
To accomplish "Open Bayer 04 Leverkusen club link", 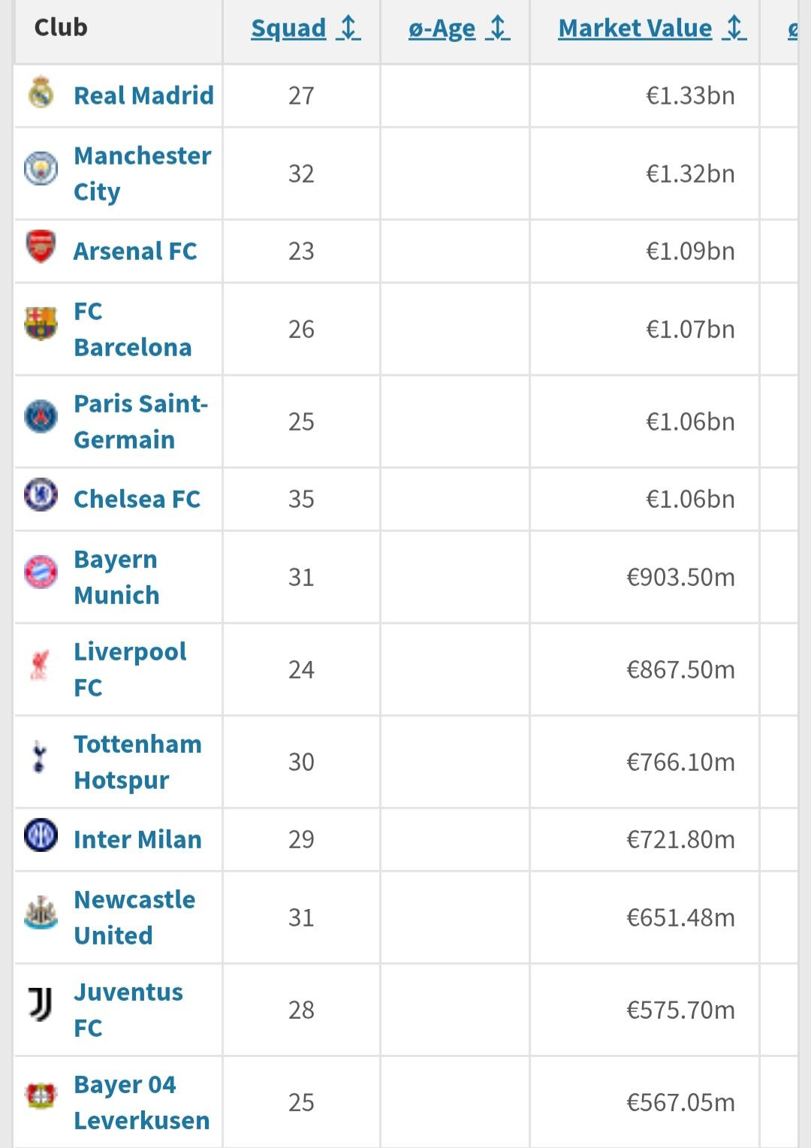I will pyautogui.click(x=142, y=1102).
